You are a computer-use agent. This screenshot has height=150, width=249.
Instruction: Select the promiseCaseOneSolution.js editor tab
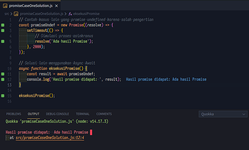click(30, 6)
